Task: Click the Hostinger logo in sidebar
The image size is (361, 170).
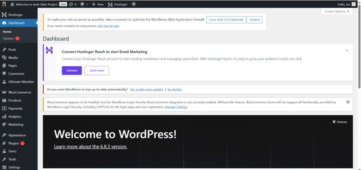Action: (4, 15)
